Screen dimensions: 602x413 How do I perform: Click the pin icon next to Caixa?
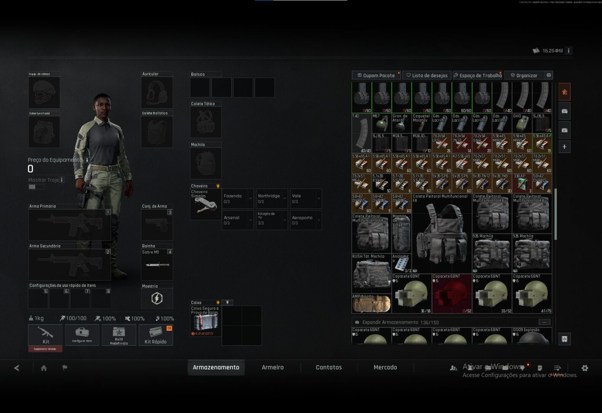point(227,302)
